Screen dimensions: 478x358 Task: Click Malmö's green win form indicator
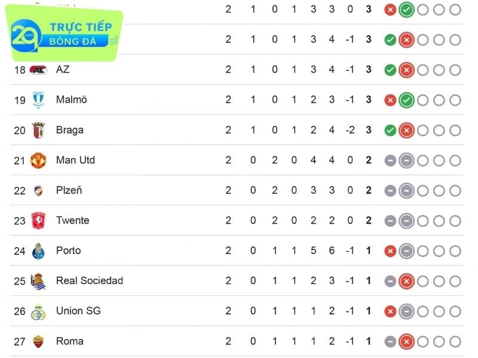pyautogui.click(x=406, y=100)
